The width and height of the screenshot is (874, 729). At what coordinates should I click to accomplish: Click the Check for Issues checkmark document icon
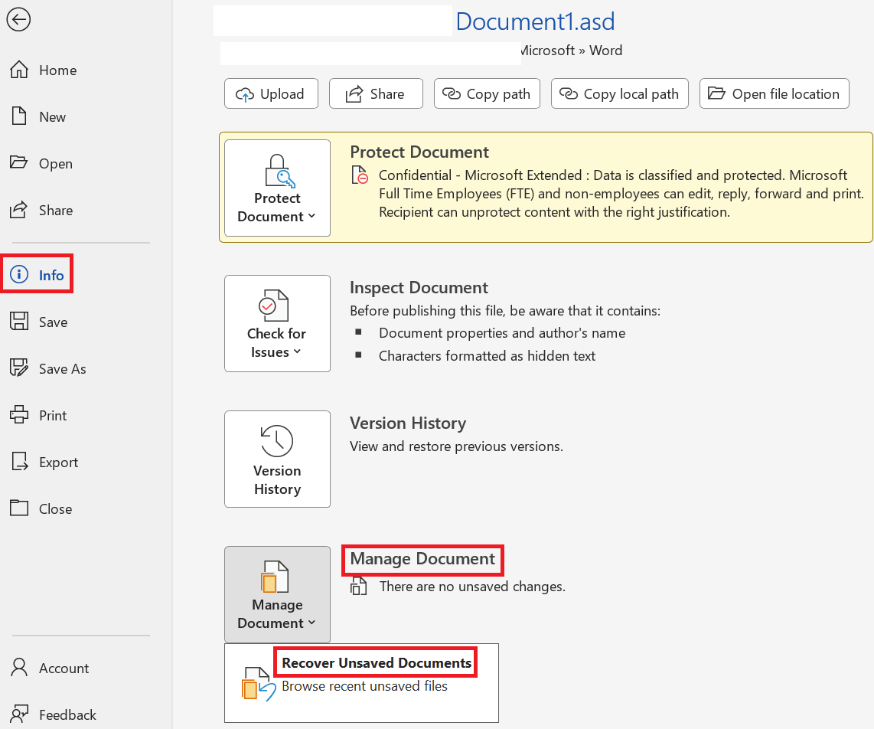tap(274, 305)
